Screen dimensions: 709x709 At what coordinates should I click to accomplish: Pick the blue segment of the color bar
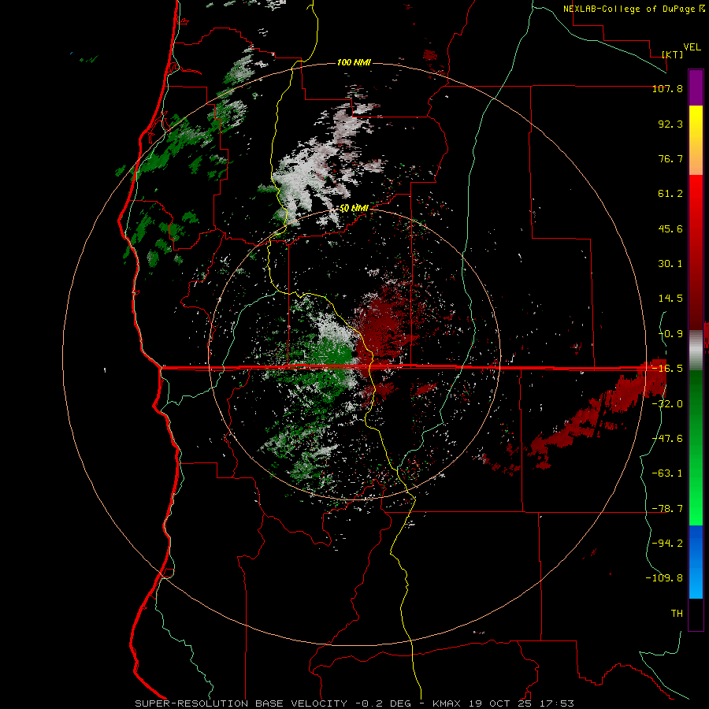[x=696, y=562]
